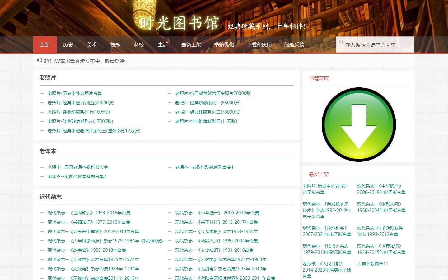View the 最新上架 page
This screenshot has width=448, height=280.
[x=191, y=44]
